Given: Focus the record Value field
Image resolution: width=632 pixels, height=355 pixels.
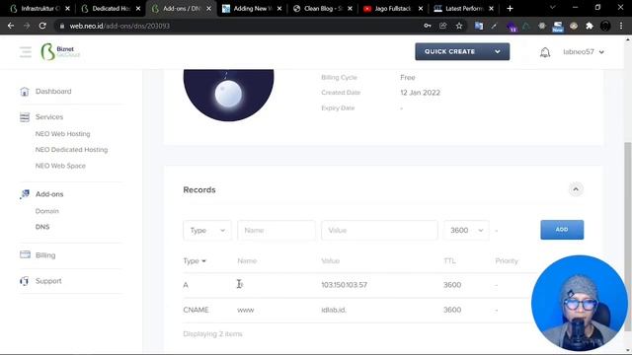Looking at the screenshot, I should 379,230.
